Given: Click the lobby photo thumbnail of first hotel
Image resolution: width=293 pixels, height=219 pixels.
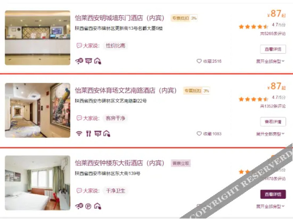Looking at the screenshot, I should pos(38,38).
